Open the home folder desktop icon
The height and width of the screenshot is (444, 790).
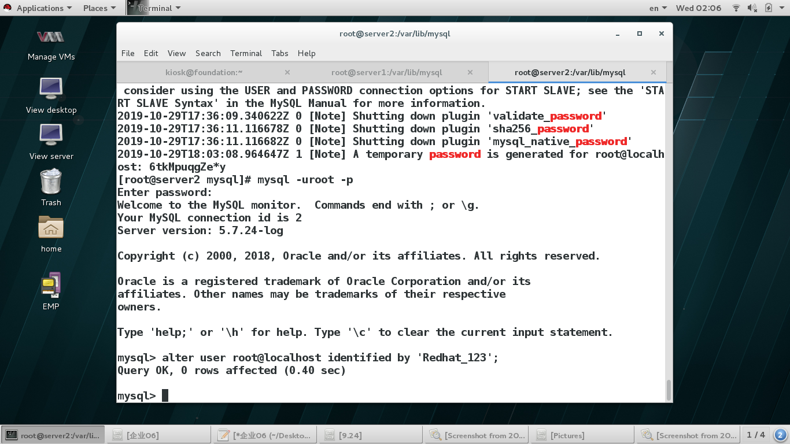51,234
